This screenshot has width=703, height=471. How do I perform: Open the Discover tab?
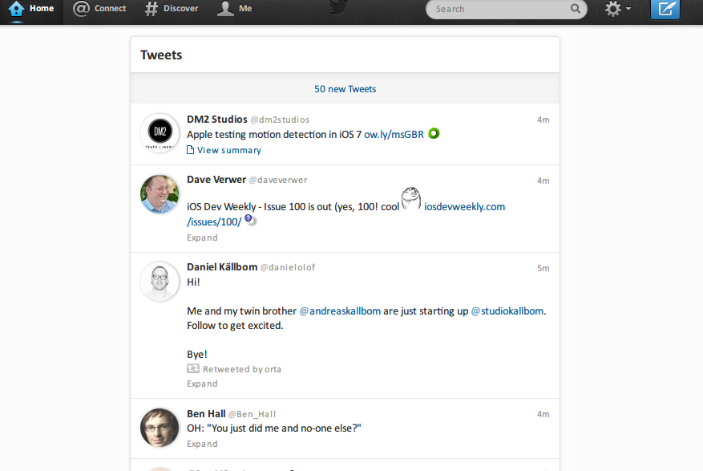(x=172, y=9)
